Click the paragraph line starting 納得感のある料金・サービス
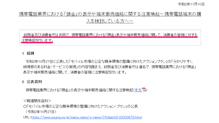The height and width of the screenshot is (123, 219). [109, 67]
